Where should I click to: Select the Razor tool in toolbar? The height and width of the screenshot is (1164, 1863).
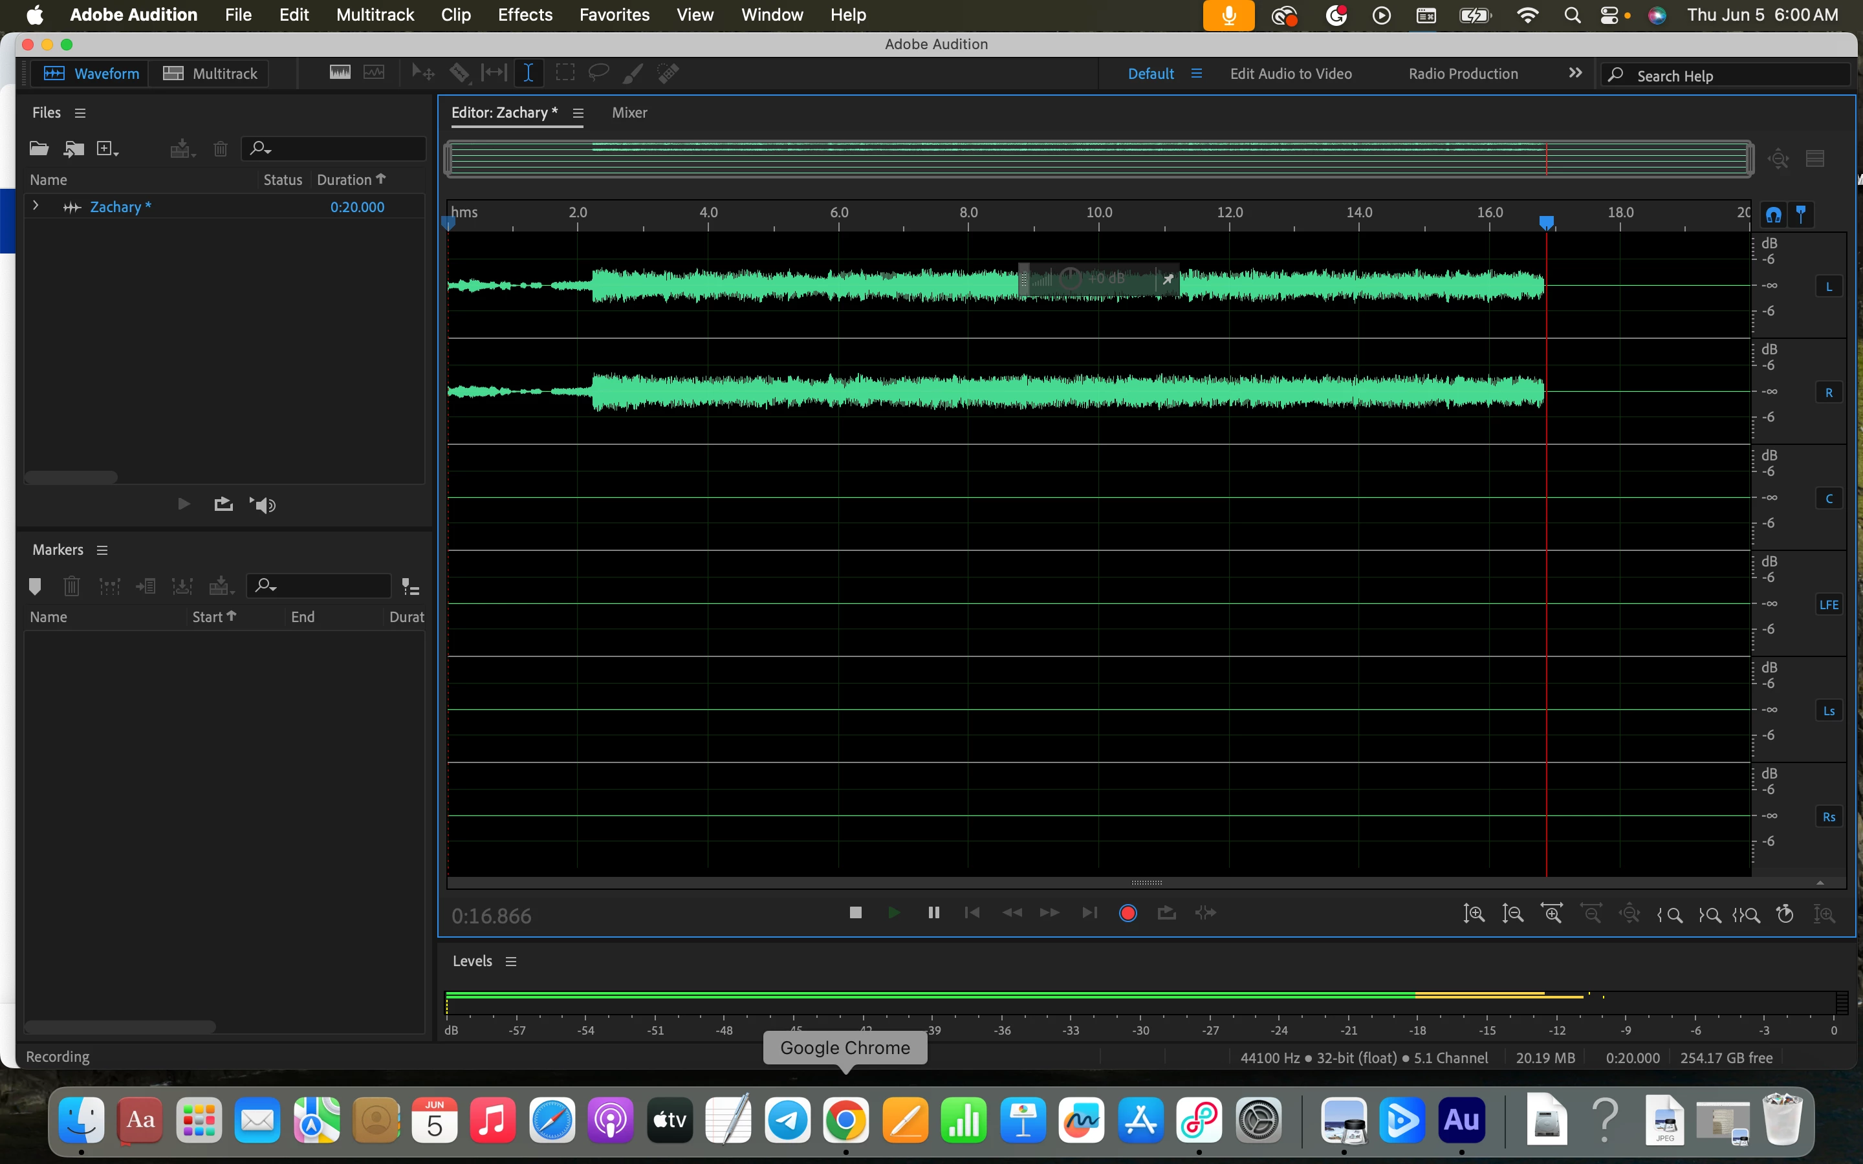point(459,73)
